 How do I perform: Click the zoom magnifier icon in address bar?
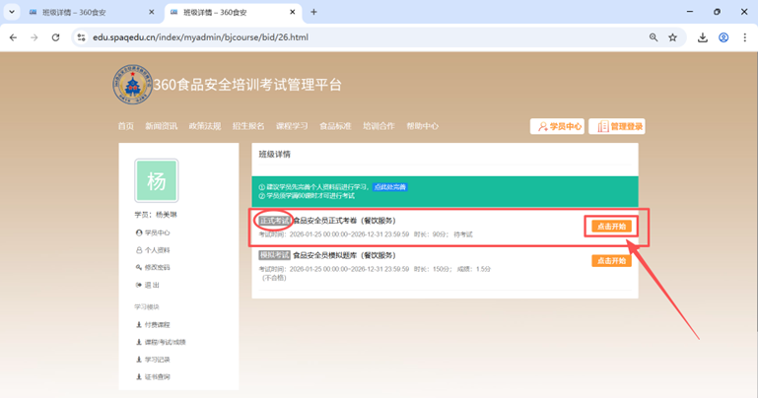(x=654, y=37)
